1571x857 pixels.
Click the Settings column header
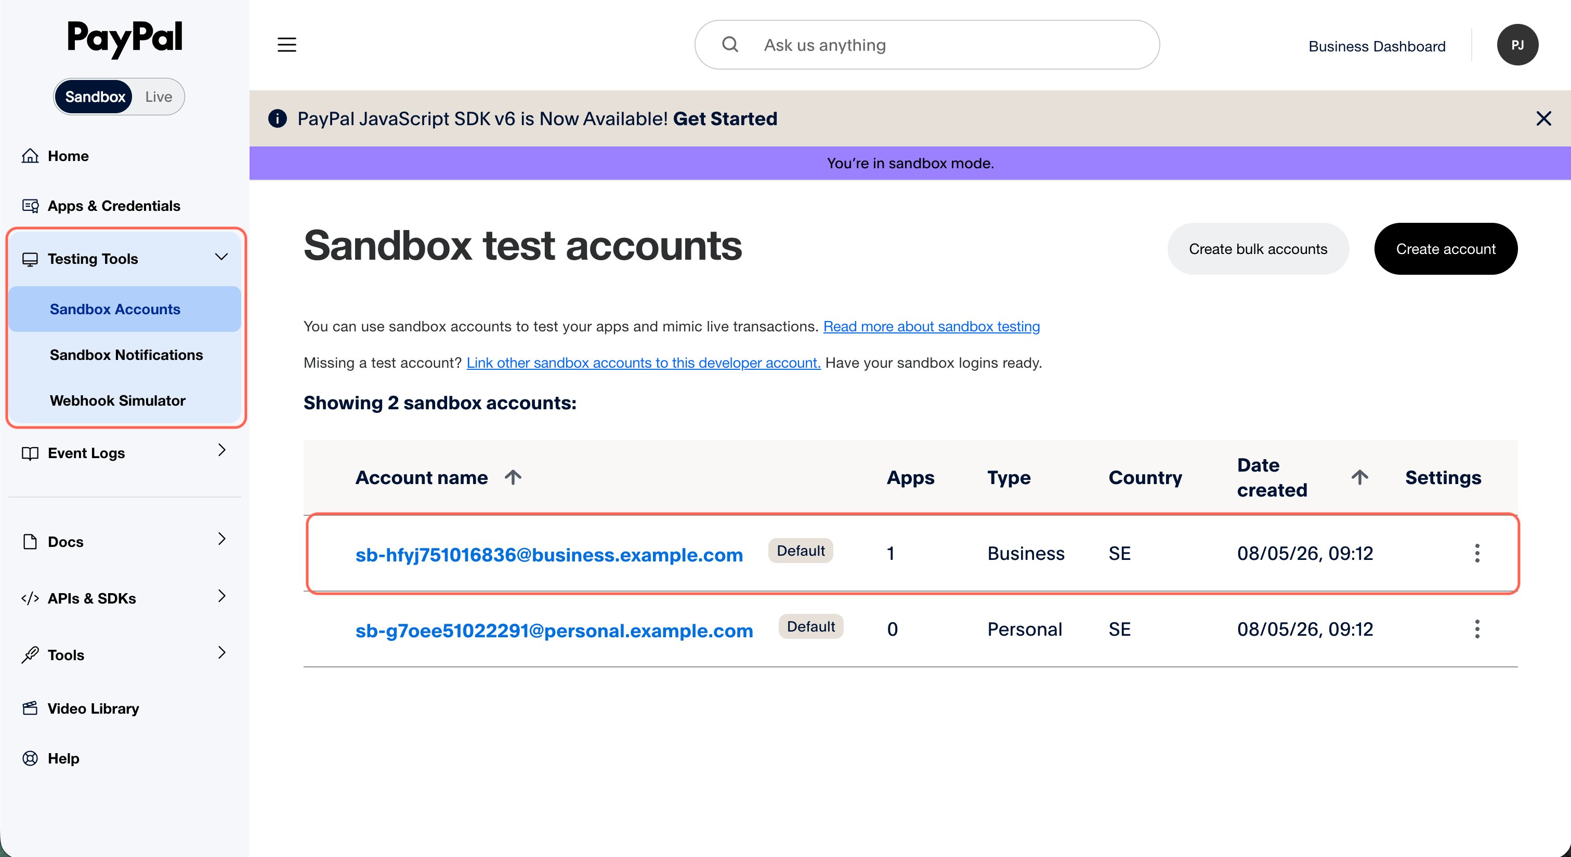point(1443,477)
